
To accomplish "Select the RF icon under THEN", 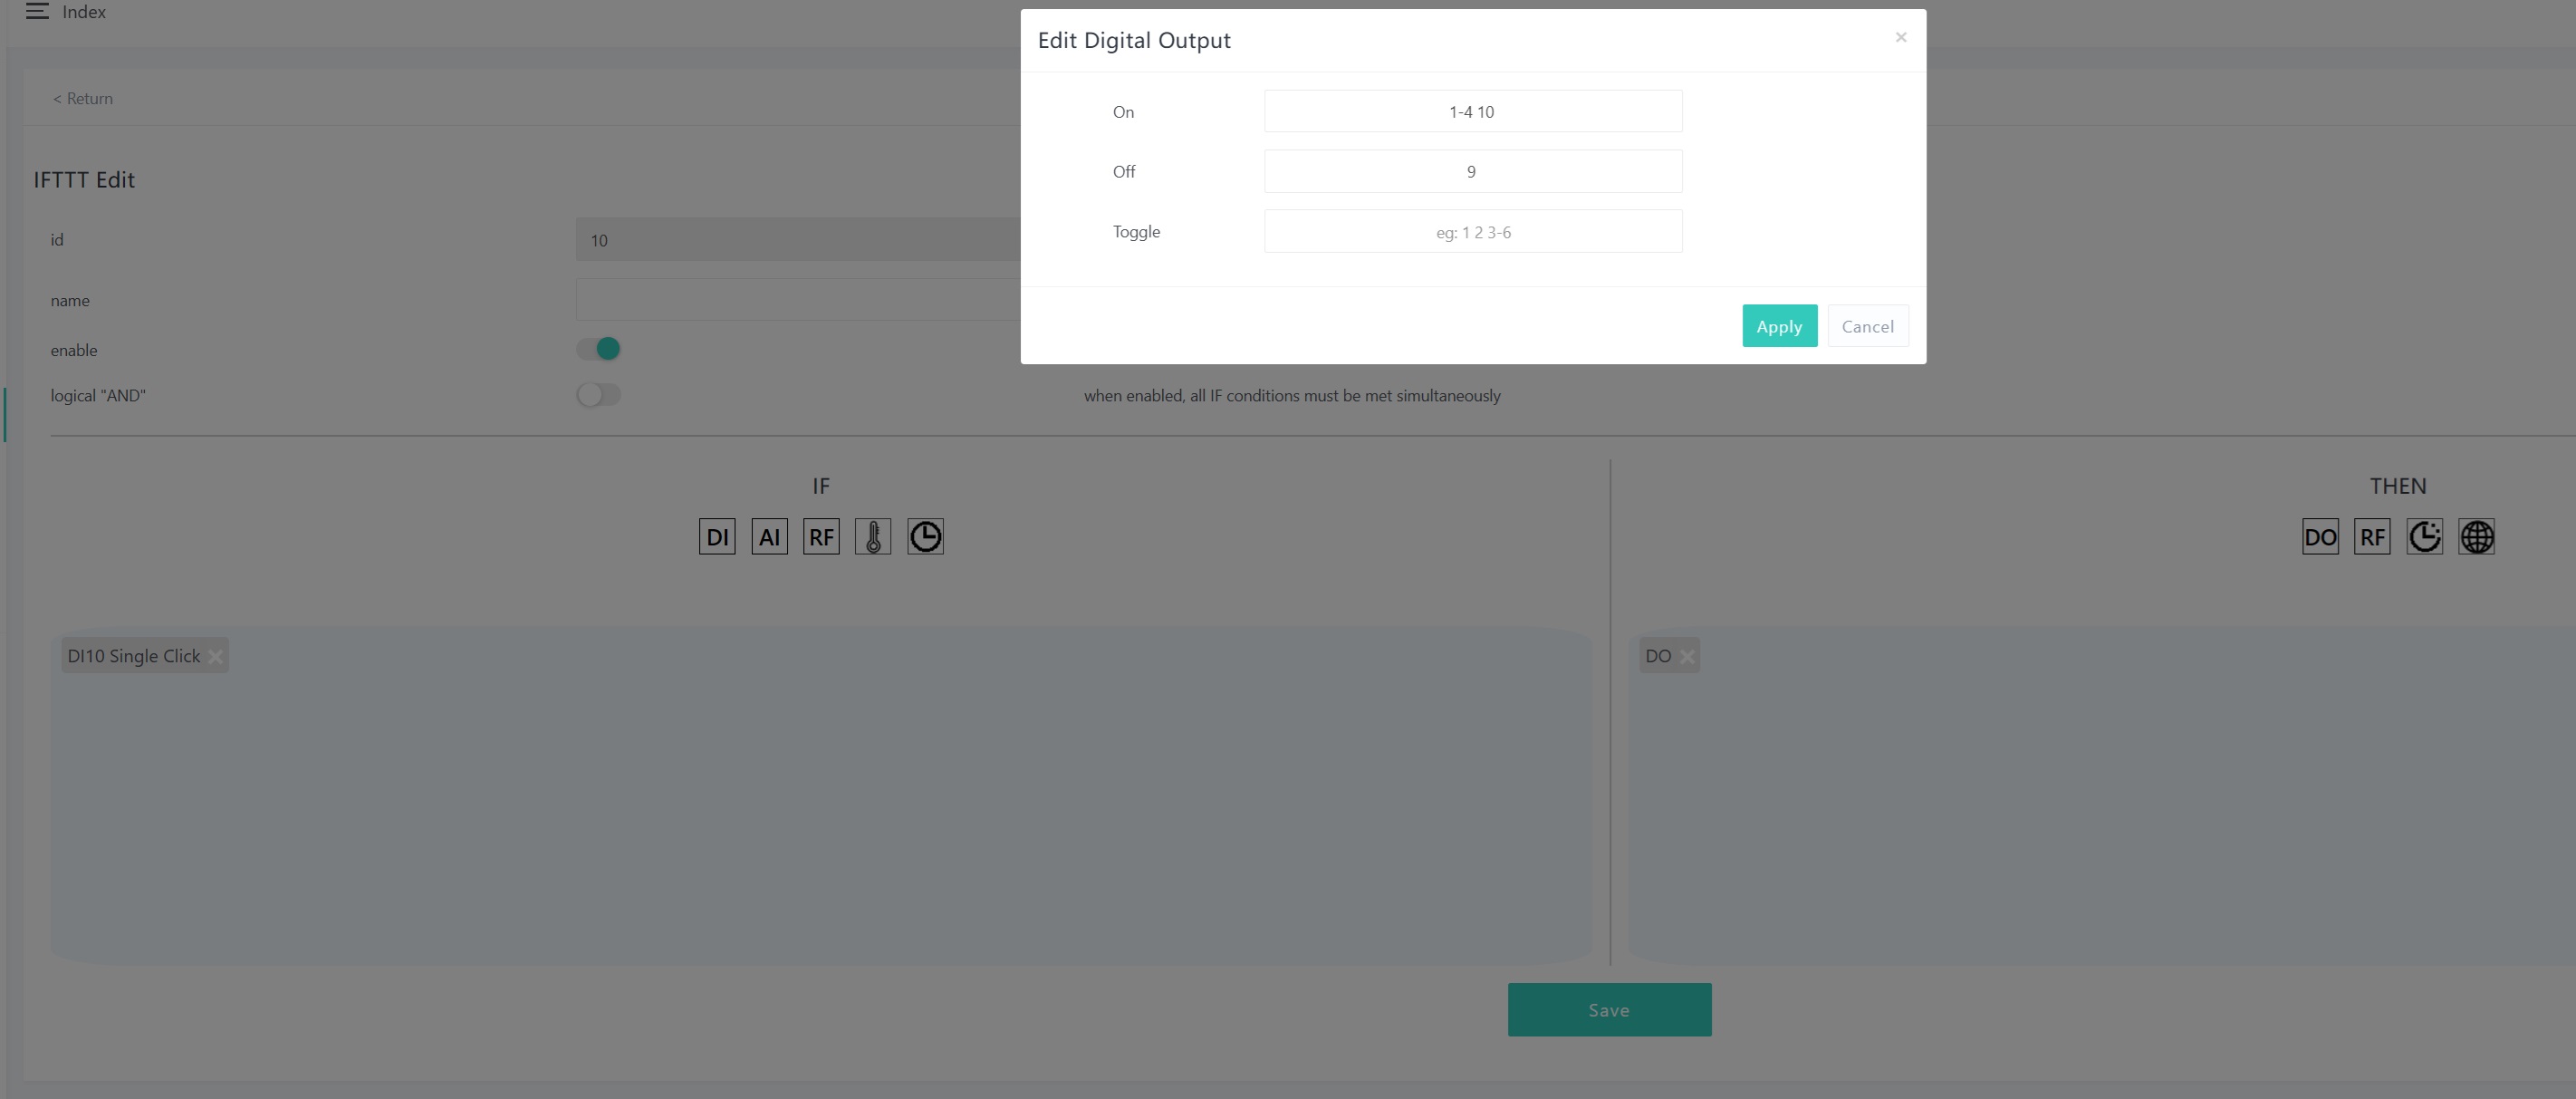I will point(2371,537).
